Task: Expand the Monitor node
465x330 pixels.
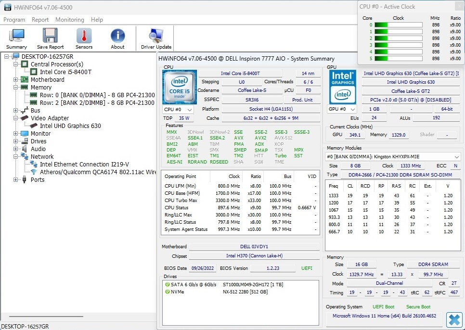Action: 16,134
